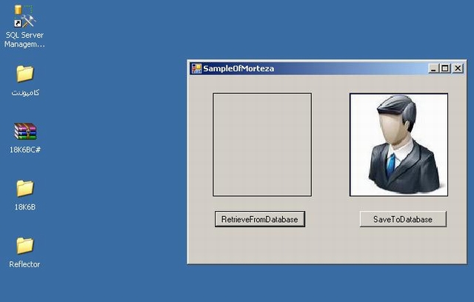The height and width of the screenshot is (302, 474).
Task: Select the کامپوننت folder on the desktop
Action: (24, 74)
